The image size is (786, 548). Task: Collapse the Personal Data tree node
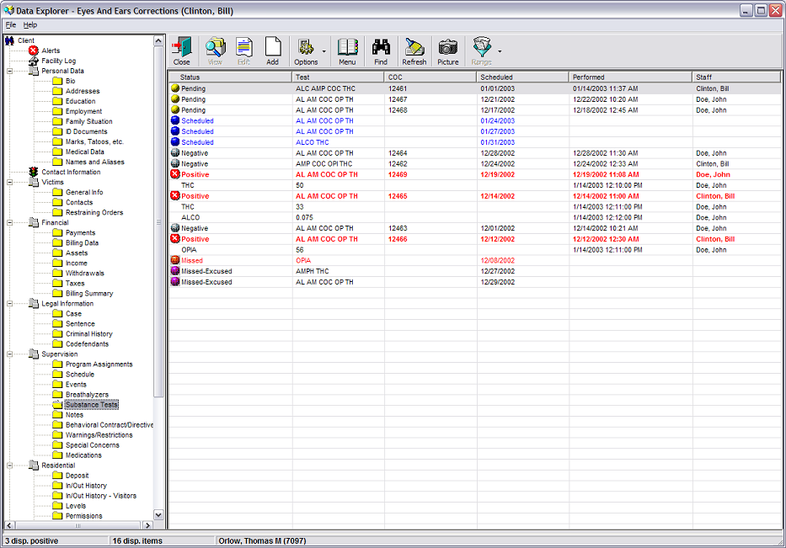[x=9, y=71]
